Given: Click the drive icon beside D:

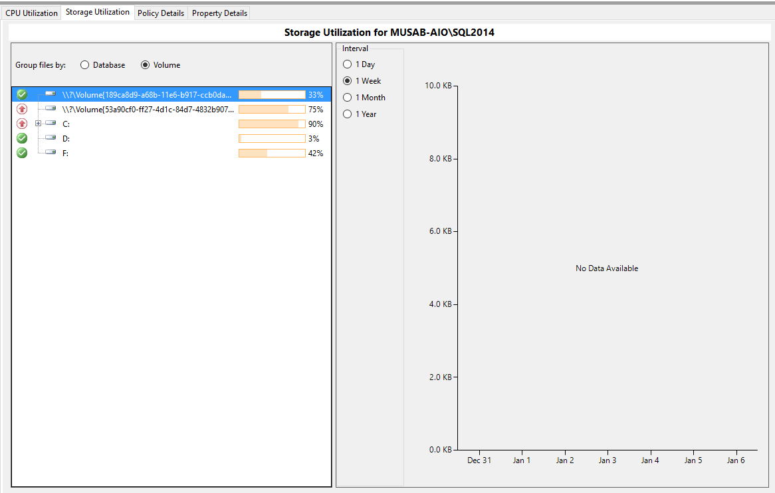Looking at the screenshot, I should (51, 138).
